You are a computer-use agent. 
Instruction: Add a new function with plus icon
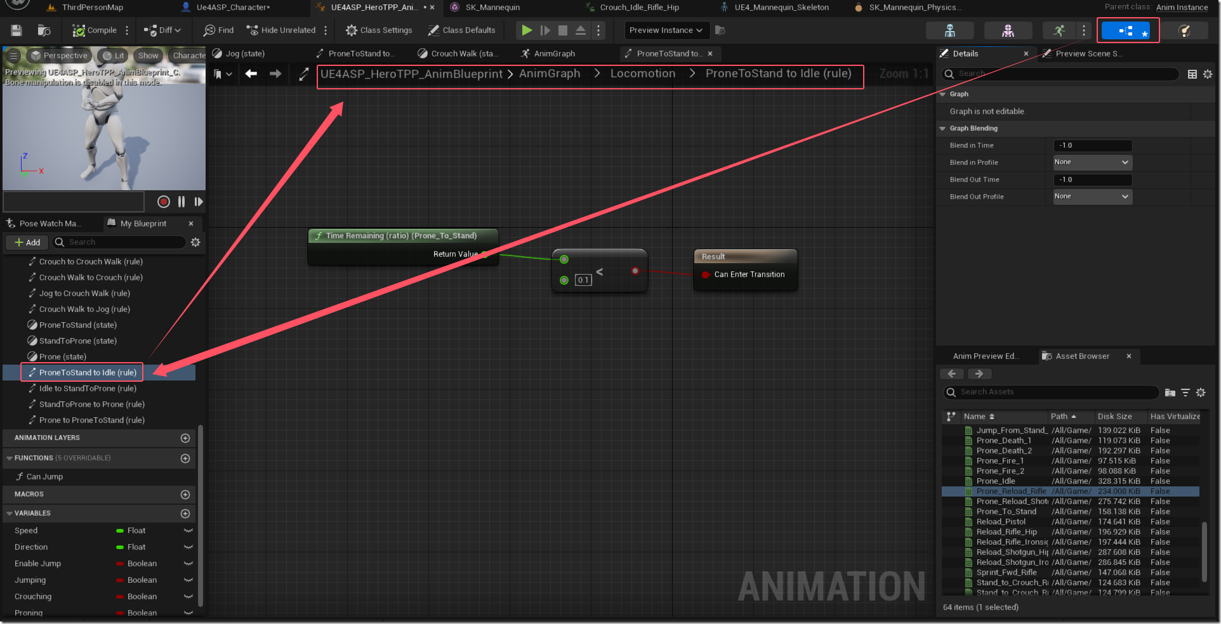pyautogui.click(x=185, y=458)
